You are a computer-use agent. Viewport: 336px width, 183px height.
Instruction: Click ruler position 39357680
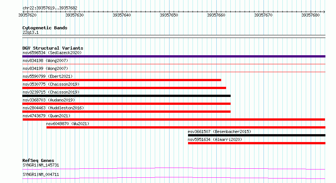tap(310, 15)
